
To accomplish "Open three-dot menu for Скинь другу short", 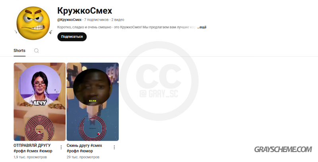I will tap(114, 147).
